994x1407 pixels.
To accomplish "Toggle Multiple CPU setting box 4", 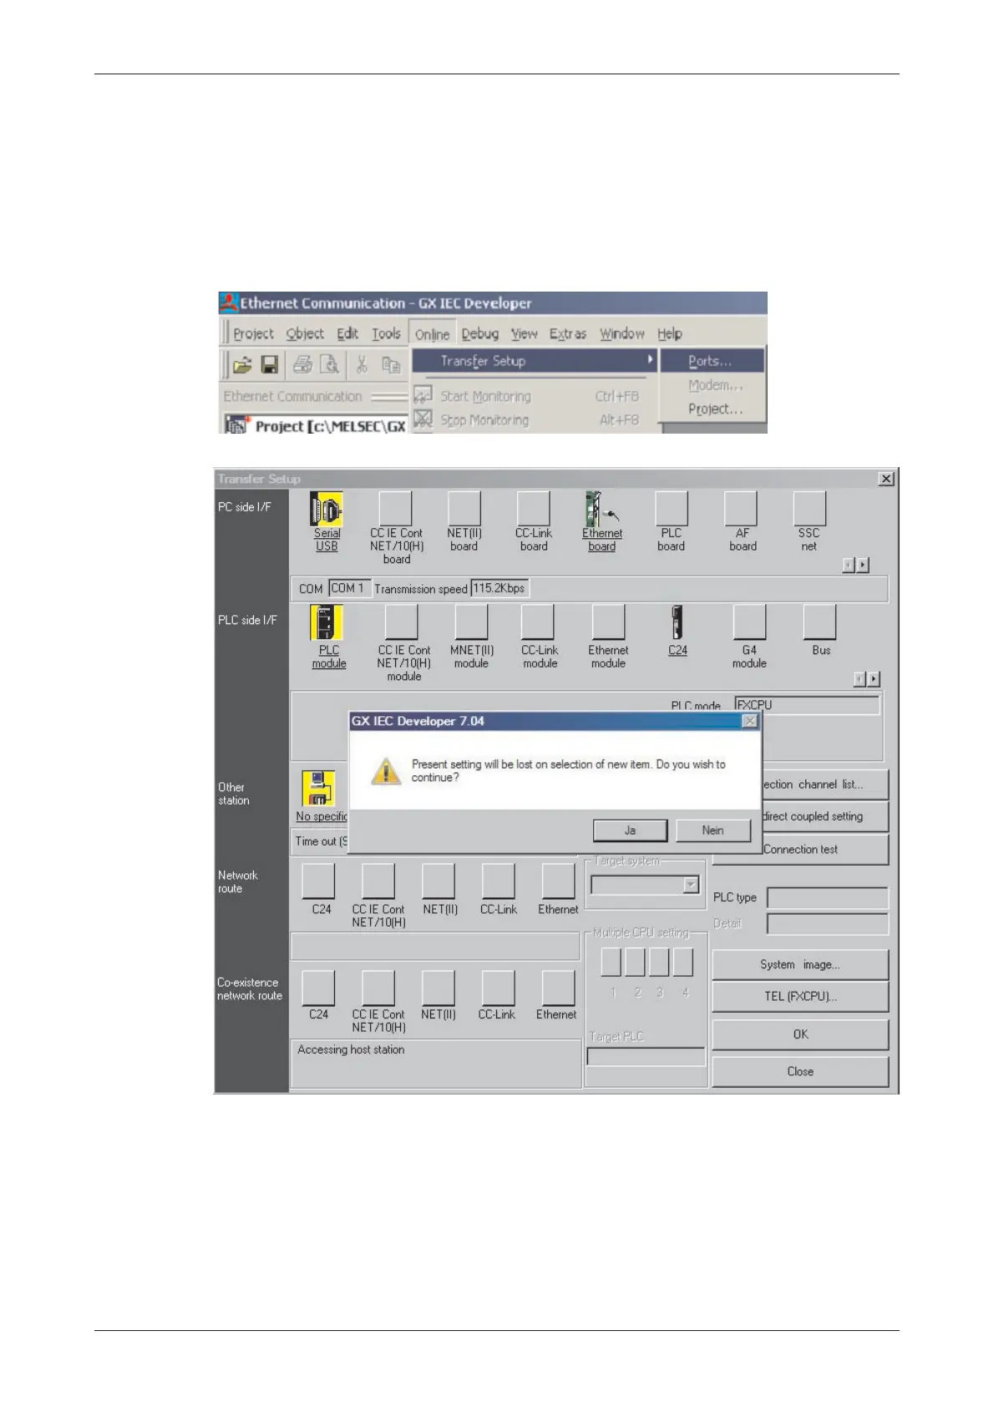I will click(x=683, y=963).
